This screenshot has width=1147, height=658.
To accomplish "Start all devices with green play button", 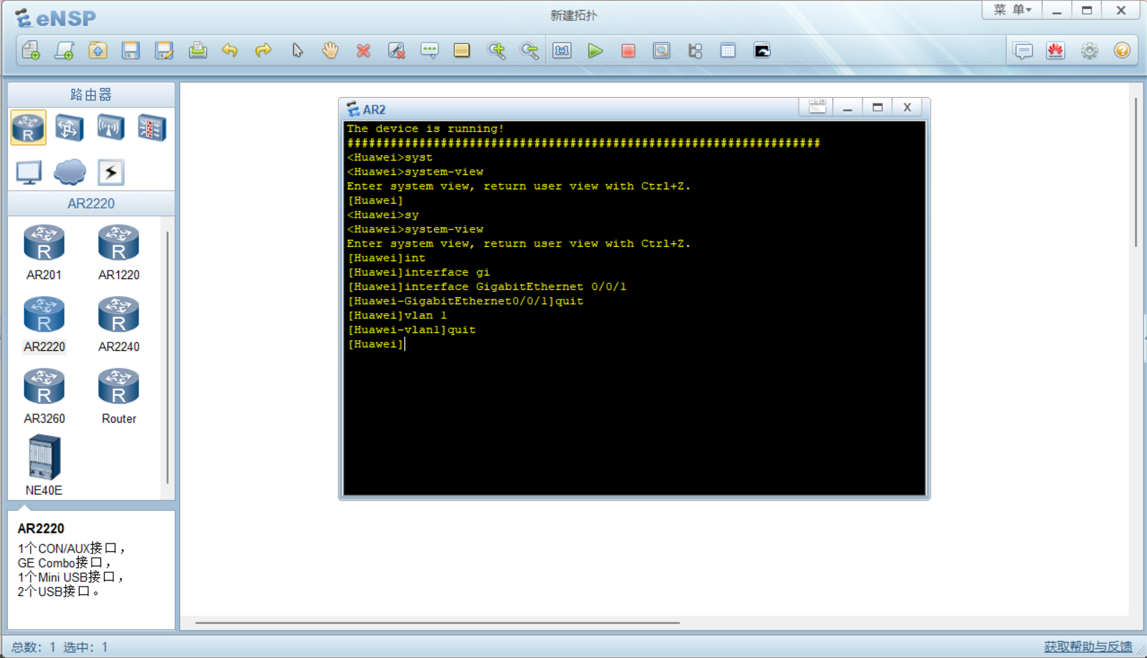I will (595, 51).
